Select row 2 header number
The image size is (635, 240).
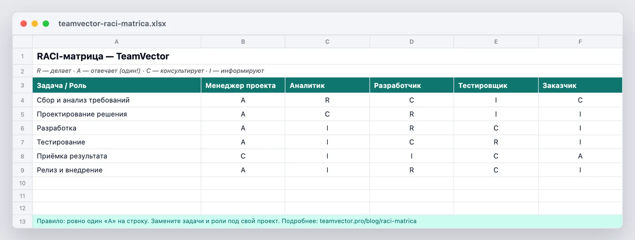coord(22,71)
